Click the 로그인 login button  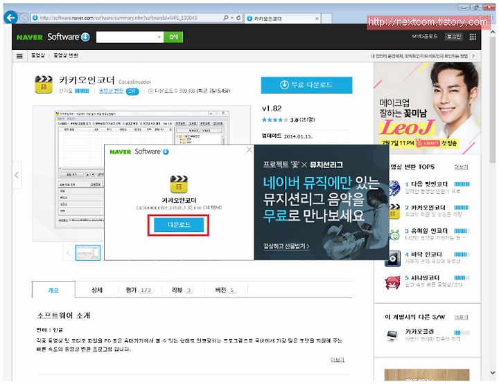click(454, 37)
